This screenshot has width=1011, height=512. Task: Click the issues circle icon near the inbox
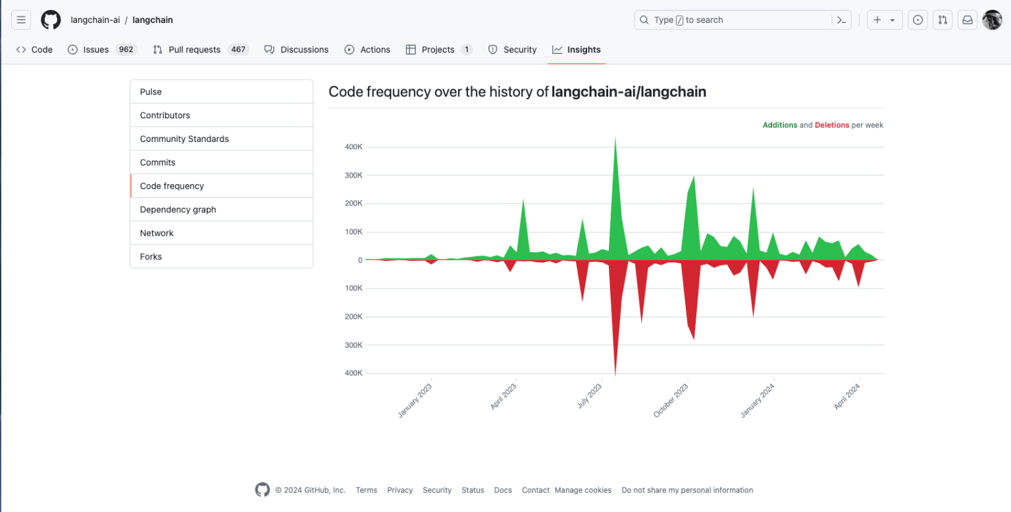click(x=918, y=20)
